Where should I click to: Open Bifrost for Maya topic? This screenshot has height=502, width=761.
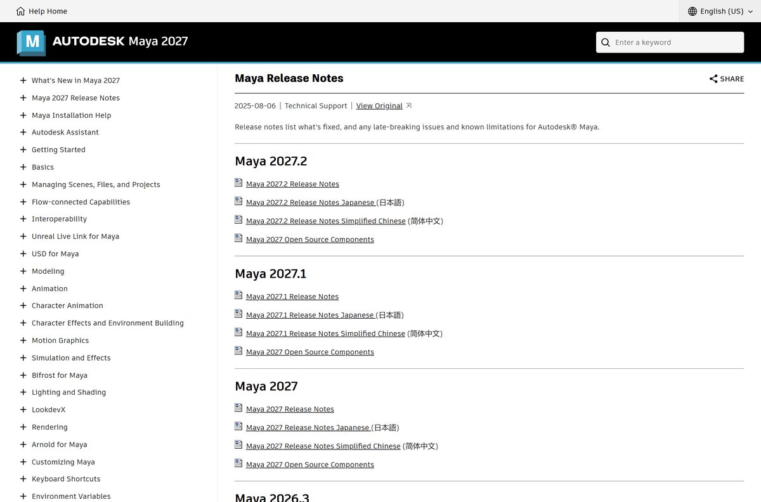pos(60,375)
